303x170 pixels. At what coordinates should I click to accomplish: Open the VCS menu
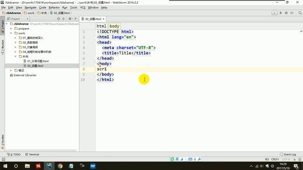[x=82, y=8]
